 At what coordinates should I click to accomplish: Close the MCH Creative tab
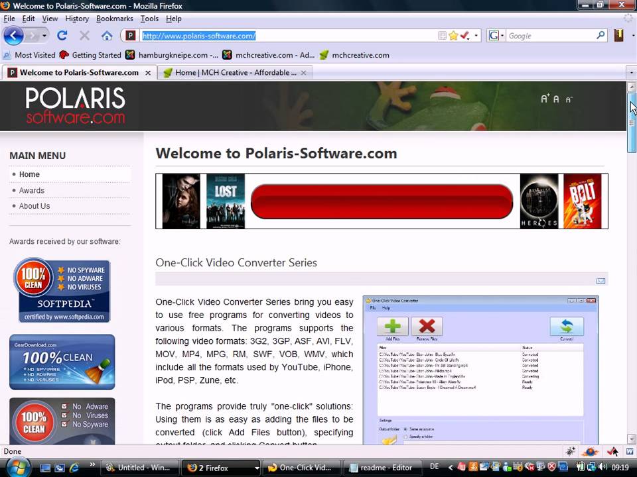303,73
